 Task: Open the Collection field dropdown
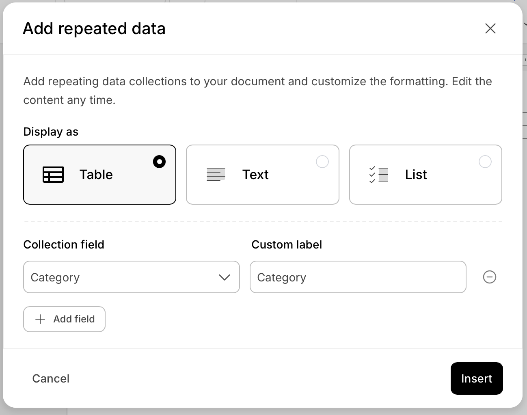[131, 277]
